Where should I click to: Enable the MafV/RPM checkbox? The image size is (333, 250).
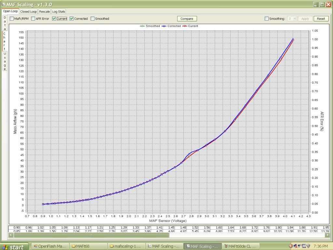12,19
